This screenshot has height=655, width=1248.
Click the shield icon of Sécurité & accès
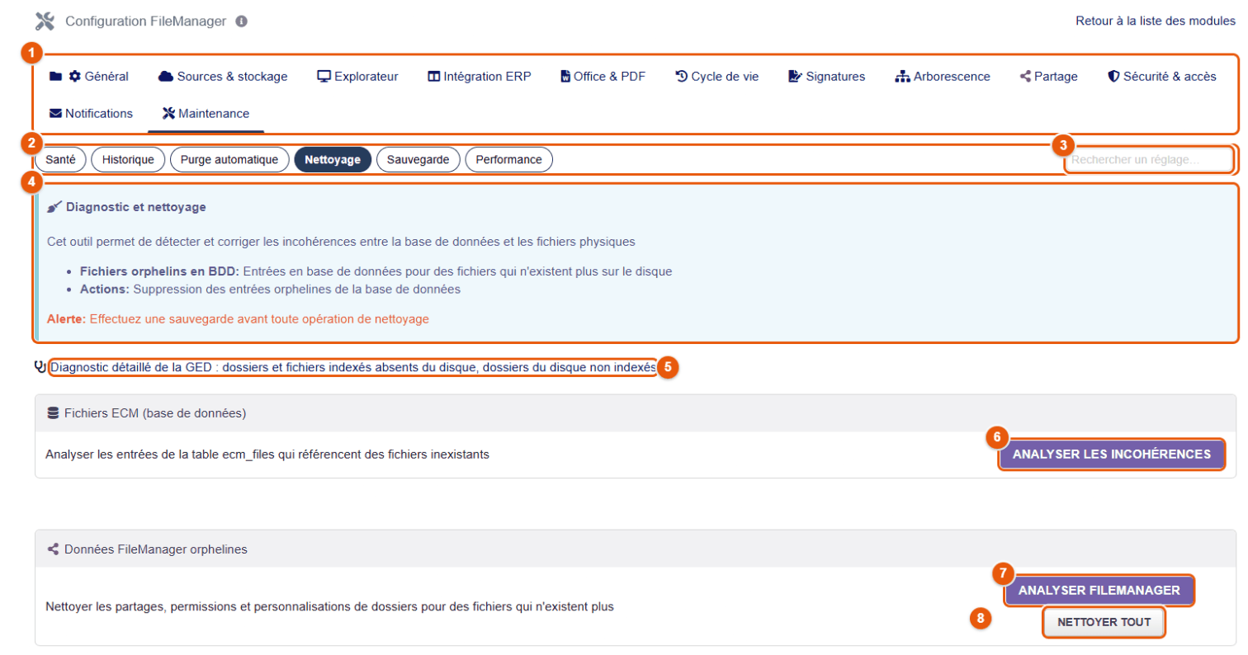[1113, 77]
